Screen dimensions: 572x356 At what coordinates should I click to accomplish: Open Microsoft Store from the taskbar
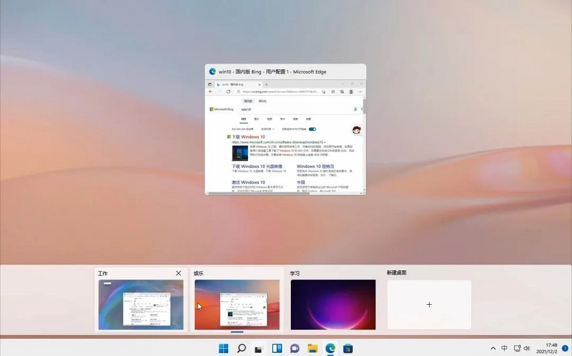click(x=348, y=348)
